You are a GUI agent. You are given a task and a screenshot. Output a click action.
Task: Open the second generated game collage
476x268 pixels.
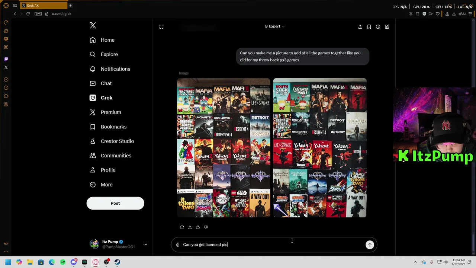320,148
